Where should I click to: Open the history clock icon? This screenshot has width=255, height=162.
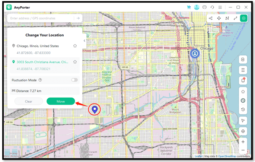(x=243, y=109)
